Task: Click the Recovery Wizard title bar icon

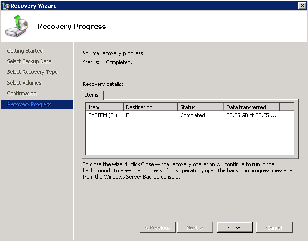Action: pyautogui.click(x=5, y=6)
